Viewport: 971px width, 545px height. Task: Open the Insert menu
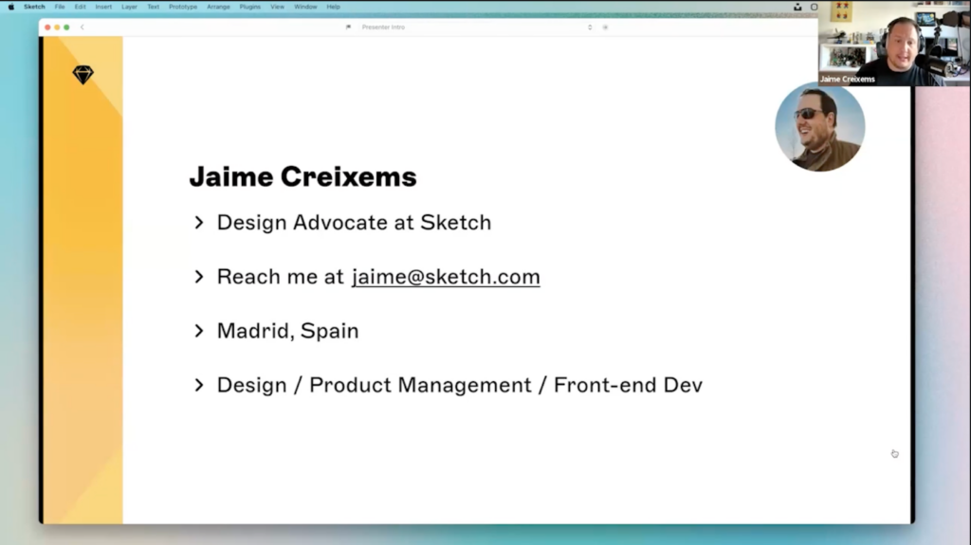click(103, 7)
